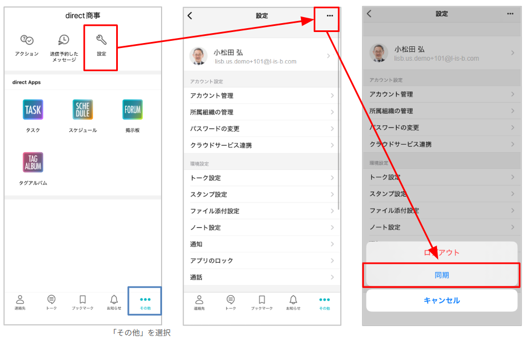530x346 pixels.
Task: Select 連絡先 tab in left screen bottom bar
Action: 20,302
